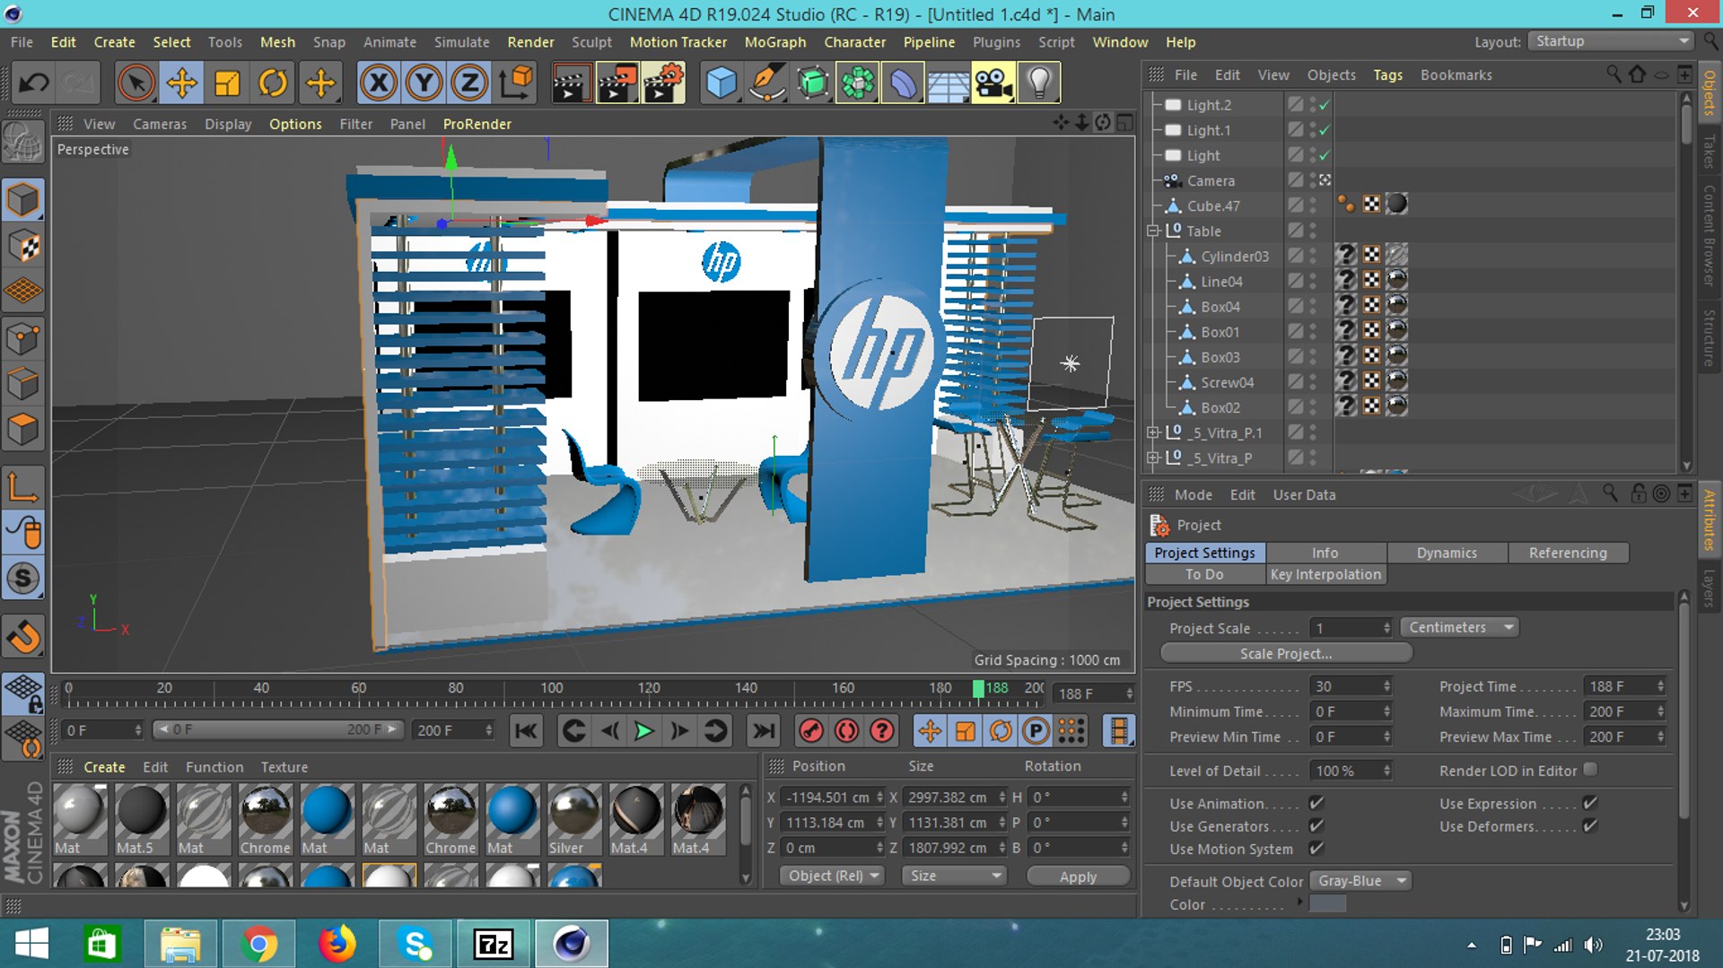1723x968 pixels.
Task: Click the Record Active Objects button
Action: 811,731
